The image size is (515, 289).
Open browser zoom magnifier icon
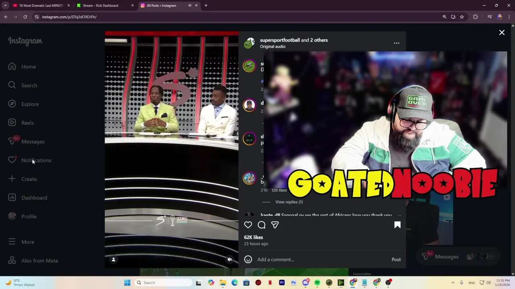pos(444,17)
